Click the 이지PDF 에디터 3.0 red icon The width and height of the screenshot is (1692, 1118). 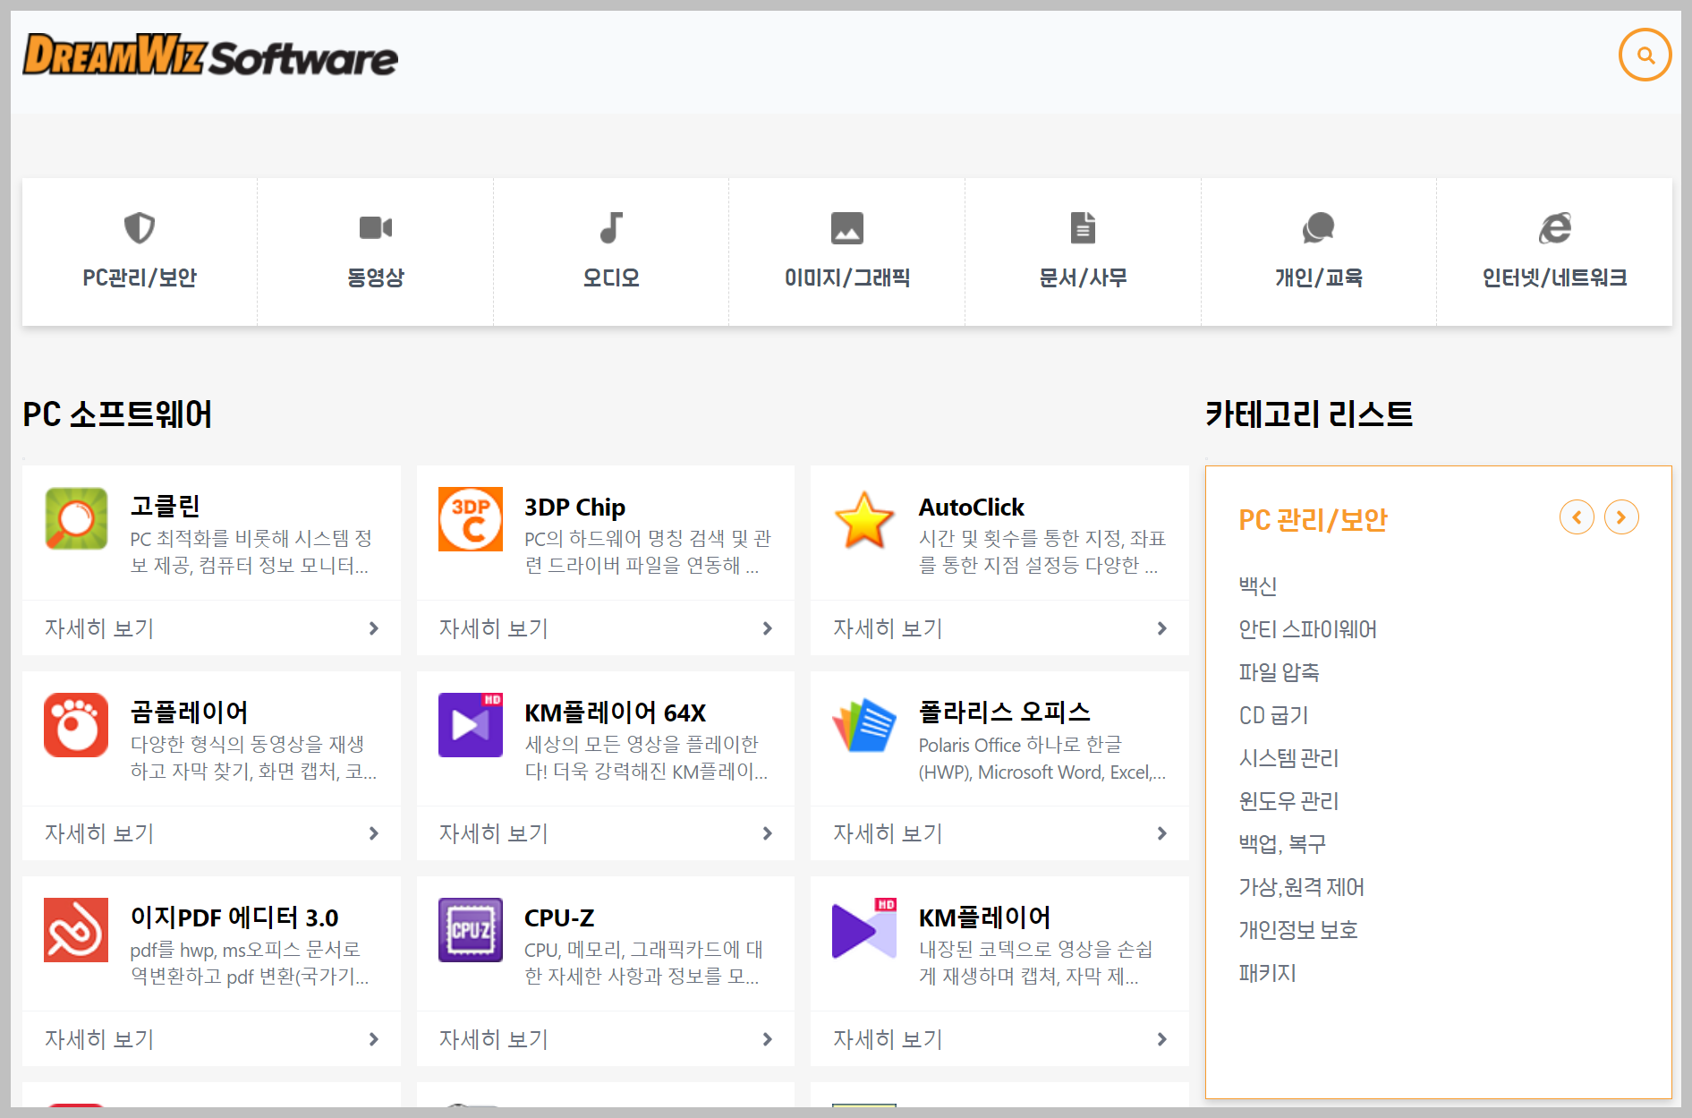point(77,930)
